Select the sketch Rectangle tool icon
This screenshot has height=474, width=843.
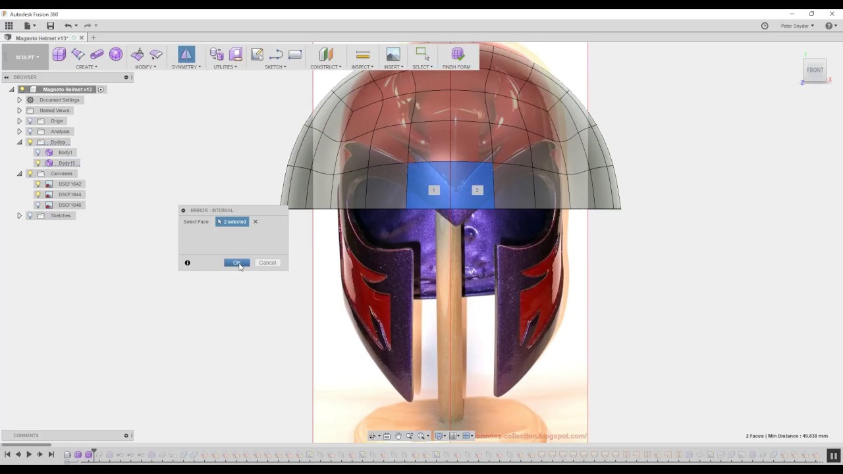(295, 55)
